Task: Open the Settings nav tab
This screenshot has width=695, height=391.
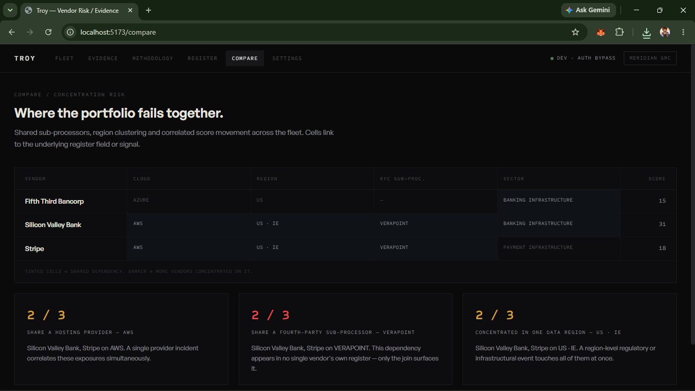Action: click(x=287, y=59)
